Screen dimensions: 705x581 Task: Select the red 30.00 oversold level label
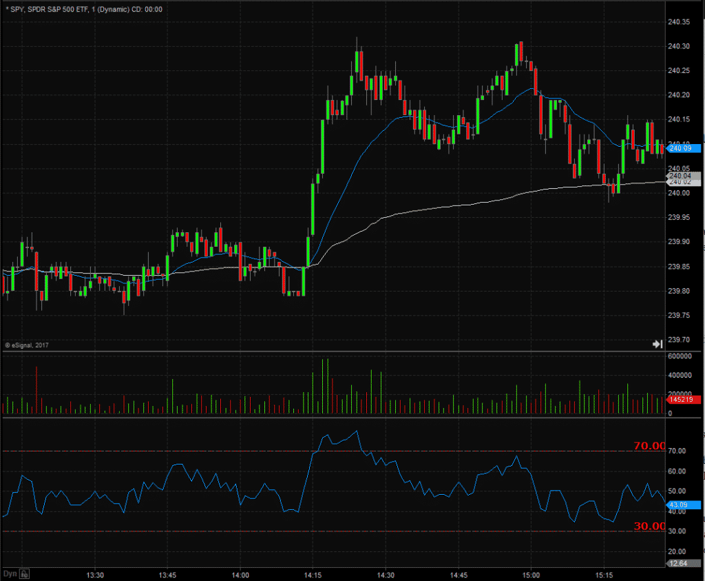click(649, 526)
